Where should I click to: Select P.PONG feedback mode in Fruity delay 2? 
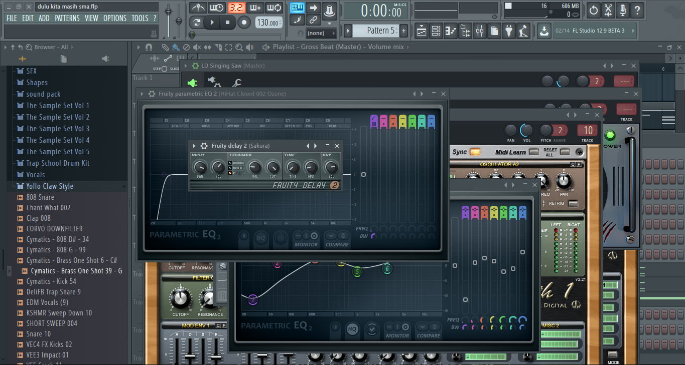[230, 173]
